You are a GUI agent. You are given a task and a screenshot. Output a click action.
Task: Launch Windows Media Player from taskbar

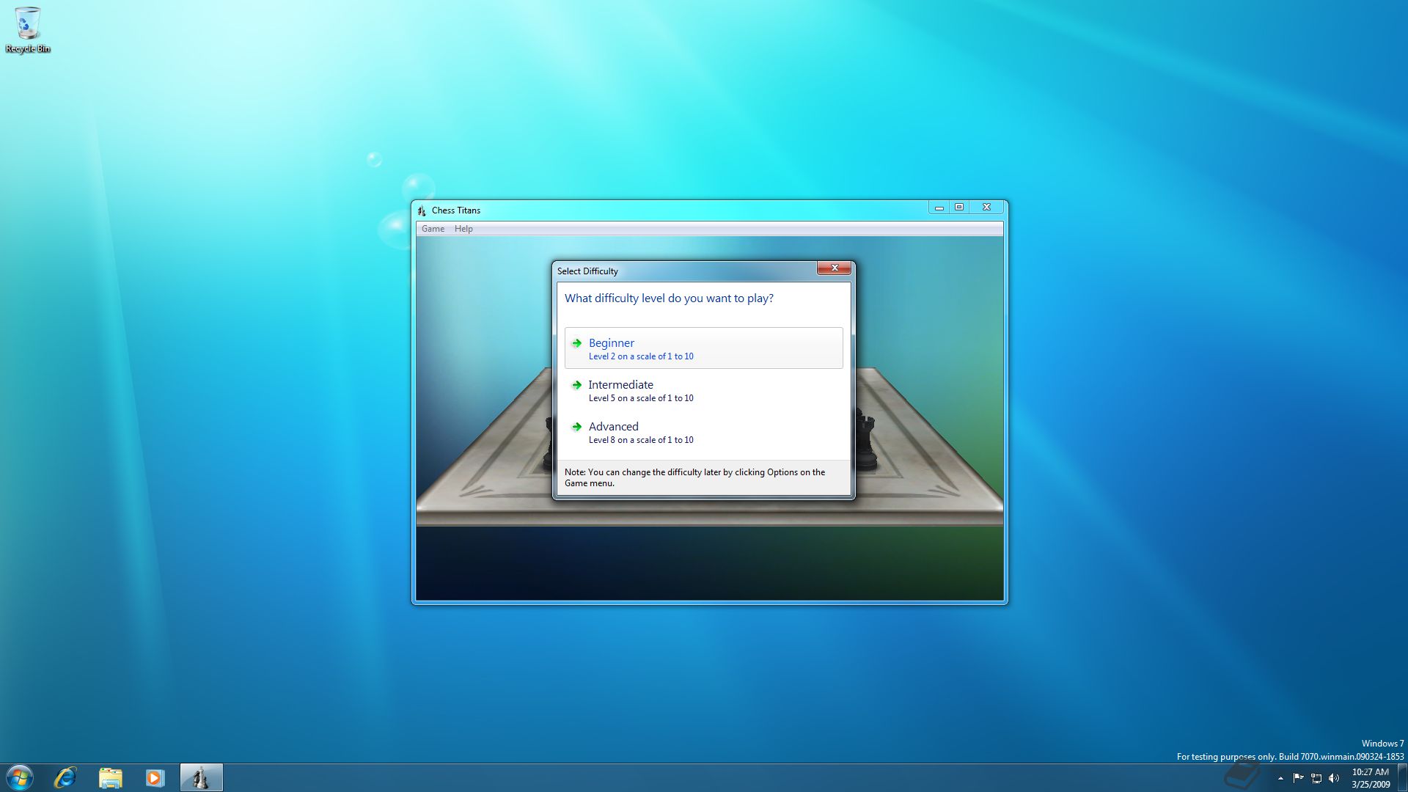click(x=155, y=777)
